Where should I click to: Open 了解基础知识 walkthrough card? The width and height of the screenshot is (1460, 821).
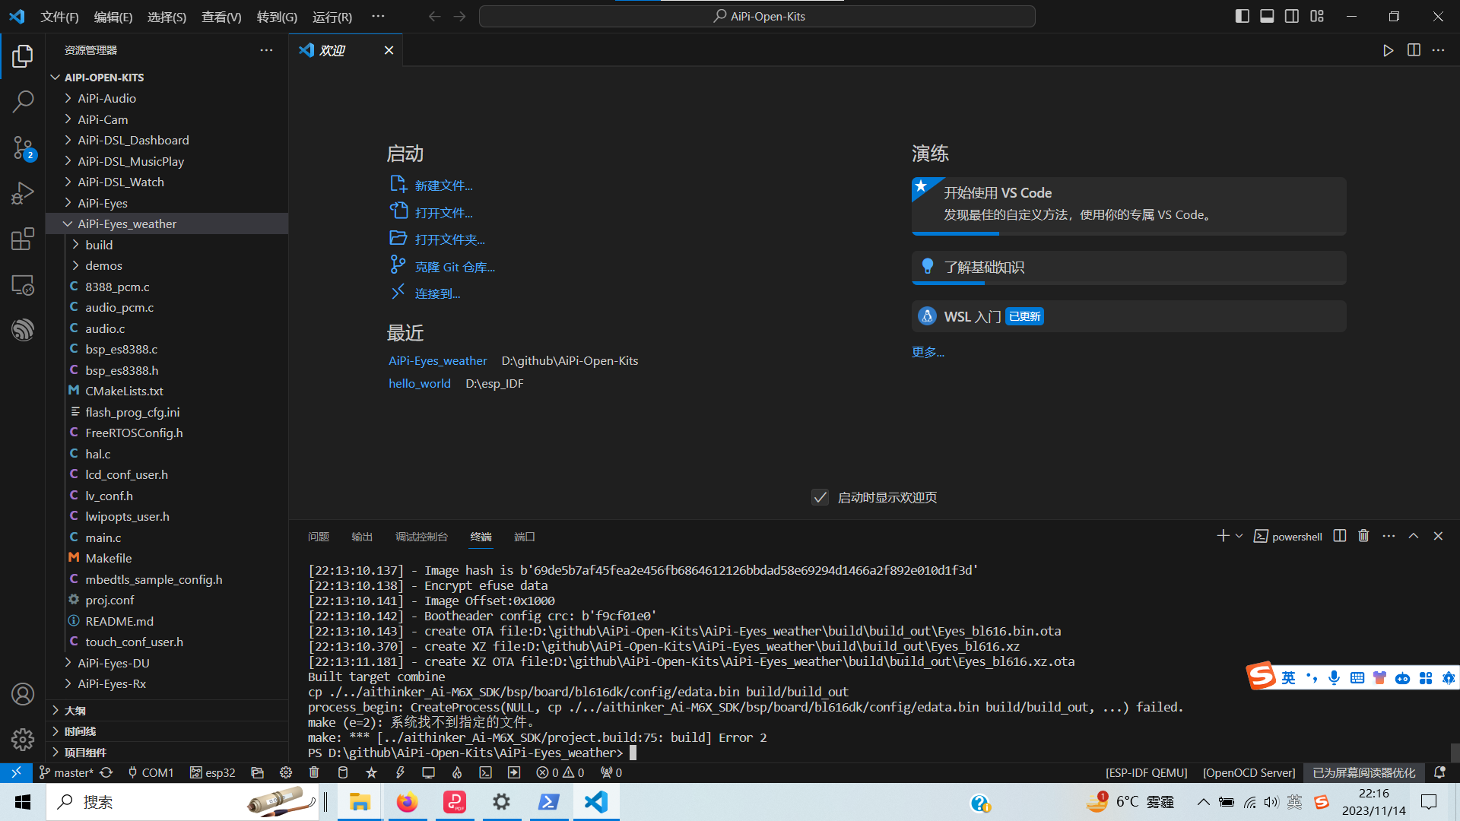[1128, 268]
